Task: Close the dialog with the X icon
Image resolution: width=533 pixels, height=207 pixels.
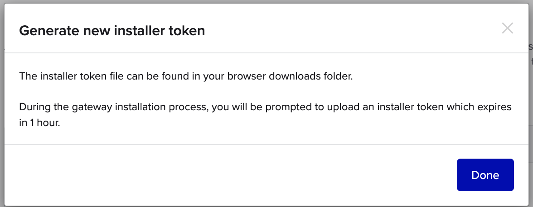Action: (507, 28)
